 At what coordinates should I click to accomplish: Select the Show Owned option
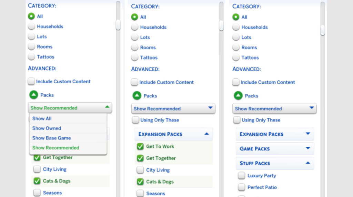(47, 128)
